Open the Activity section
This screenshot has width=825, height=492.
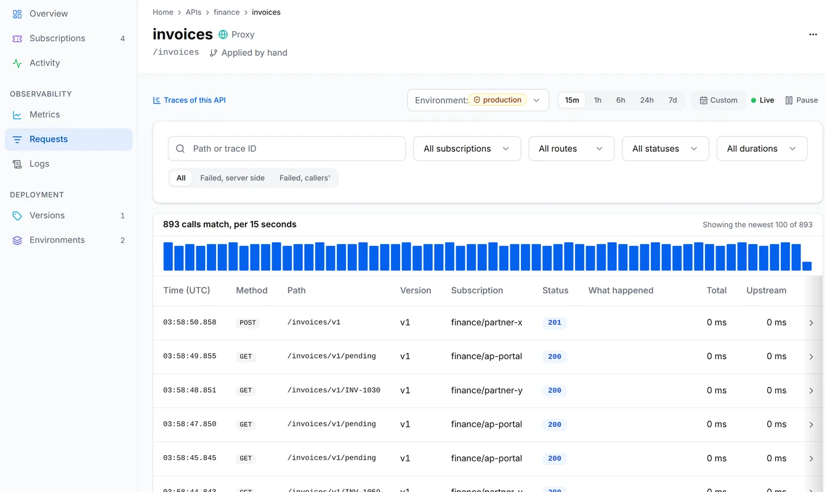pyautogui.click(x=68, y=63)
